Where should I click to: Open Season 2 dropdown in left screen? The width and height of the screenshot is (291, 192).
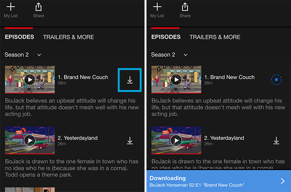point(23,55)
